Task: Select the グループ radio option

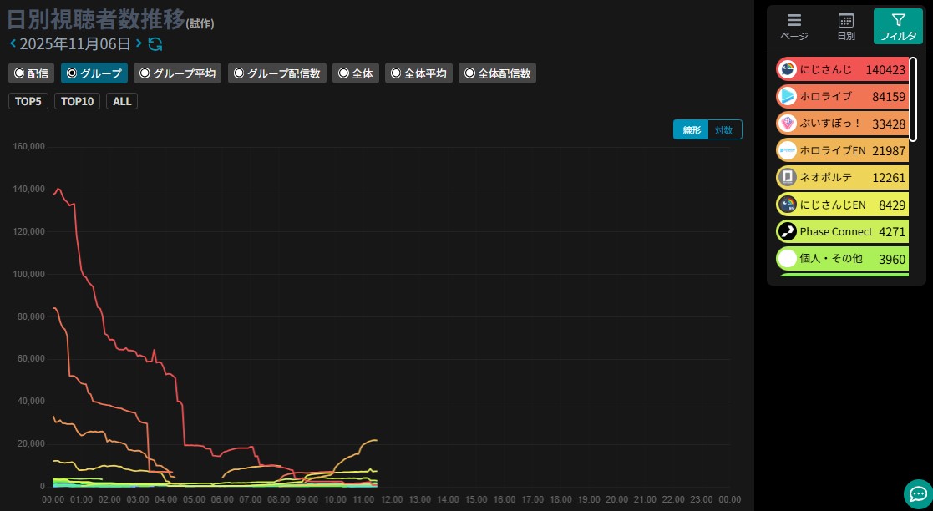Action: pyautogui.click(x=94, y=73)
